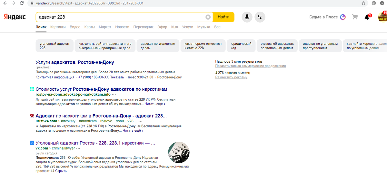This screenshot has height=173, width=387.
Task: Open urist-24.com domain link
Action: pos(46,121)
